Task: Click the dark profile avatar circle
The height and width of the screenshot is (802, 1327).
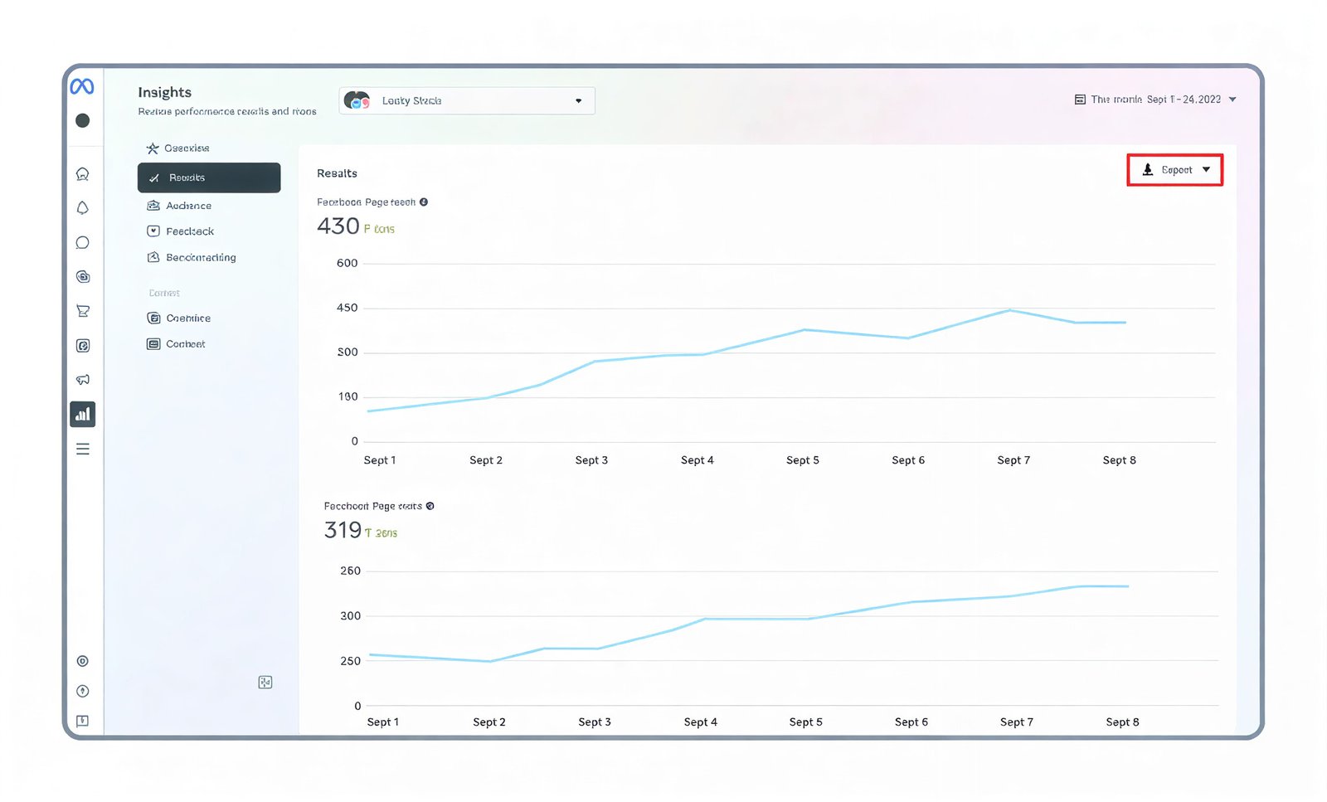Action: pos(82,121)
